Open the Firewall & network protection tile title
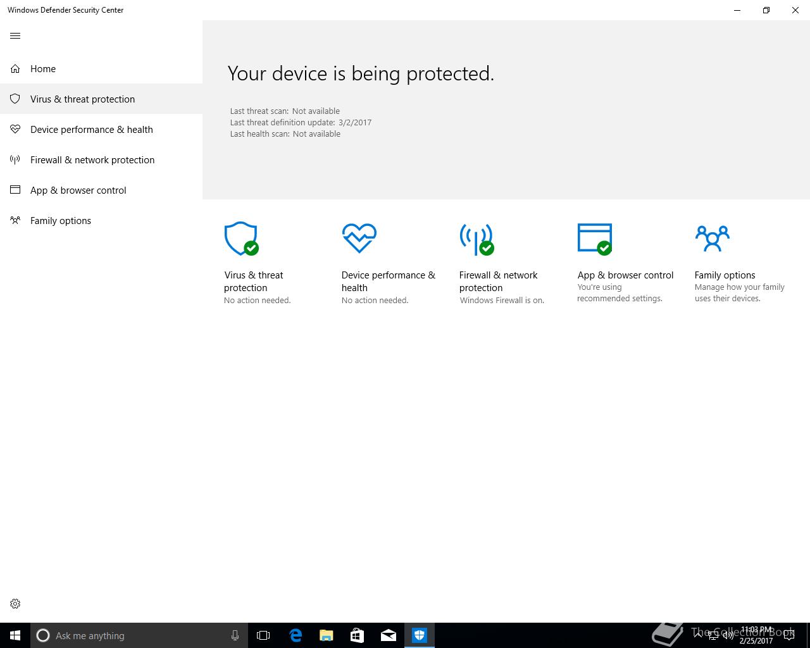This screenshot has height=648, width=810. [498, 281]
